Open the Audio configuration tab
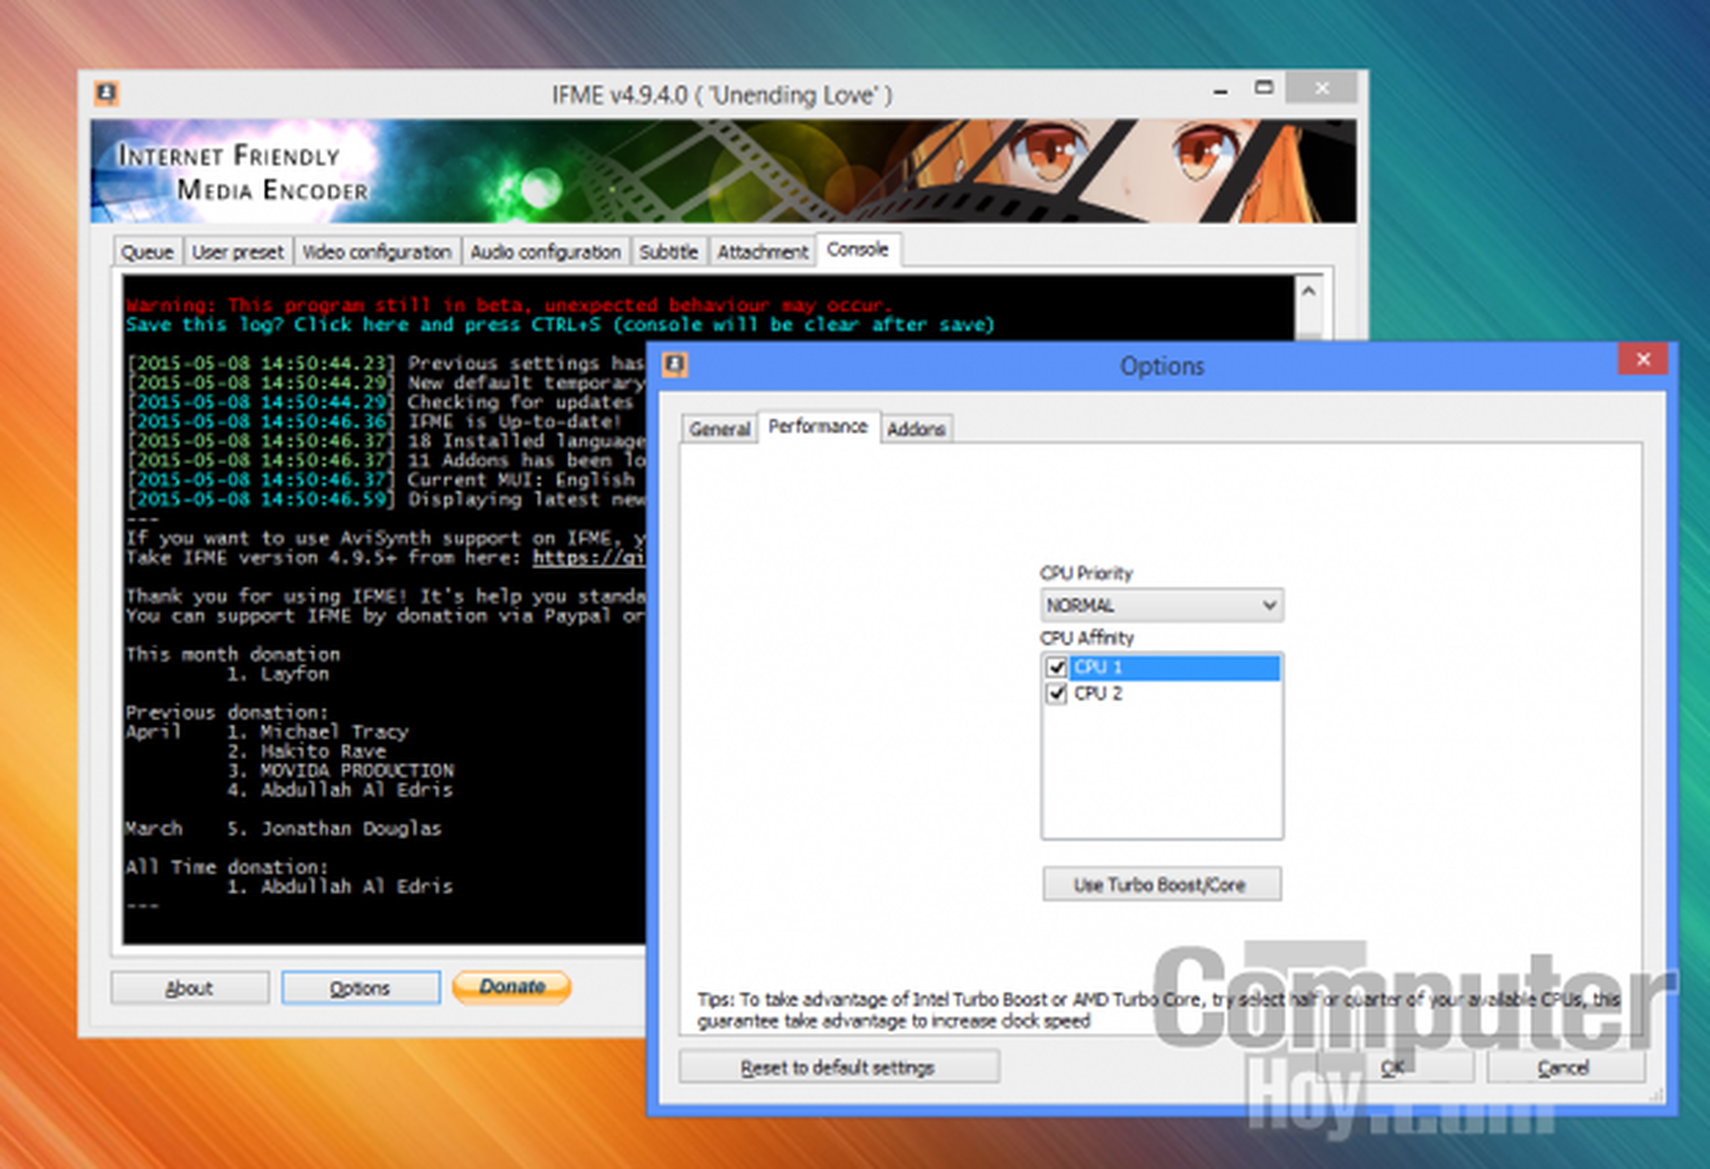The width and height of the screenshot is (1710, 1169). pyautogui.click(x=545, y=252)
